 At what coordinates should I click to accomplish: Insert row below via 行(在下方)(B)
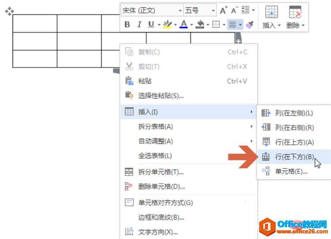294,157
